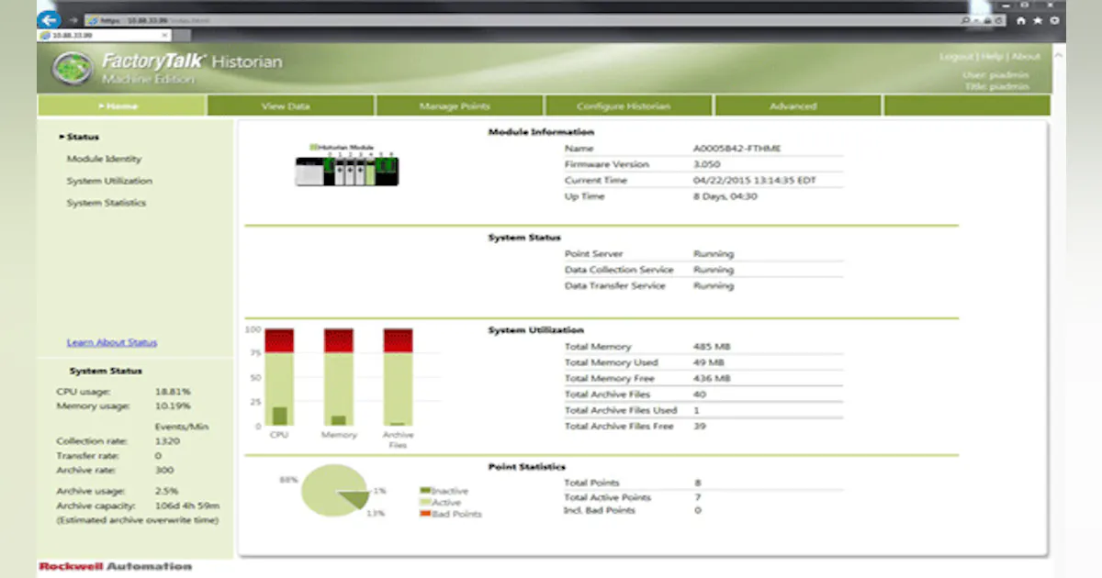Click the Total Memory Free 436 MB value
Viewport: 1102px width, 578px height.
pyautogui.click(x=713, y=379)
